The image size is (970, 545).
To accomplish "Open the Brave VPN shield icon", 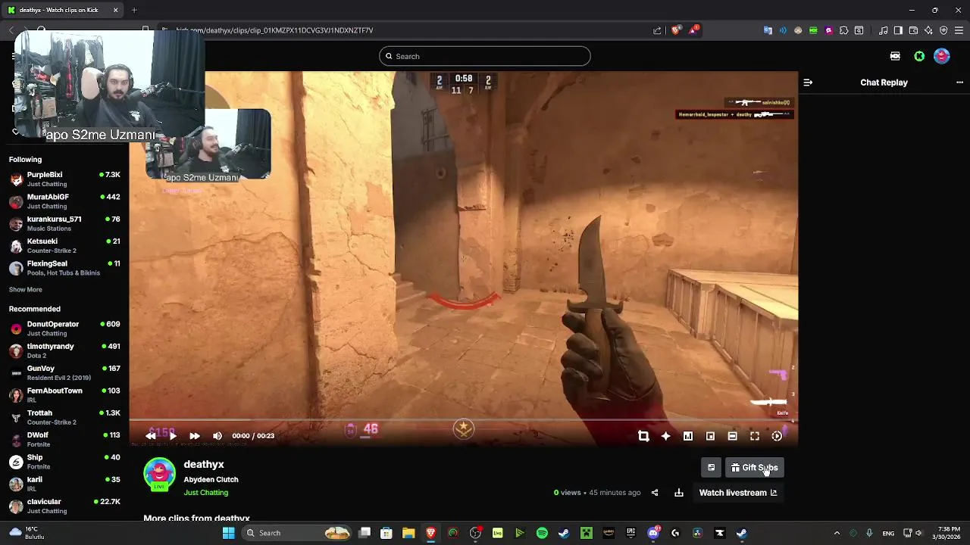I will [943, 30].
